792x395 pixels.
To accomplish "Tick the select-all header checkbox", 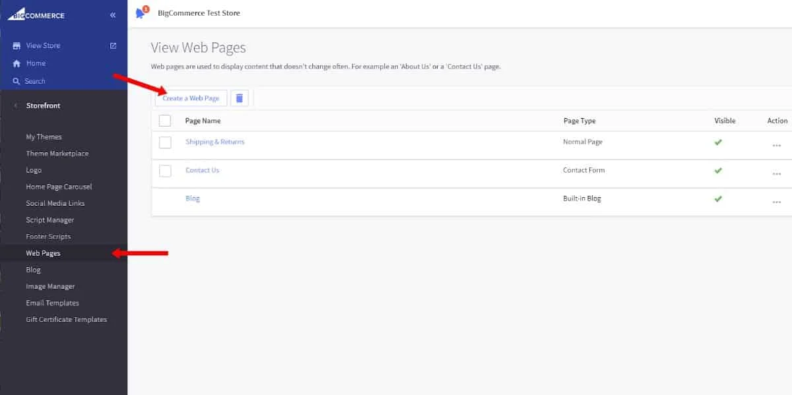I will (x=165, y=121).
